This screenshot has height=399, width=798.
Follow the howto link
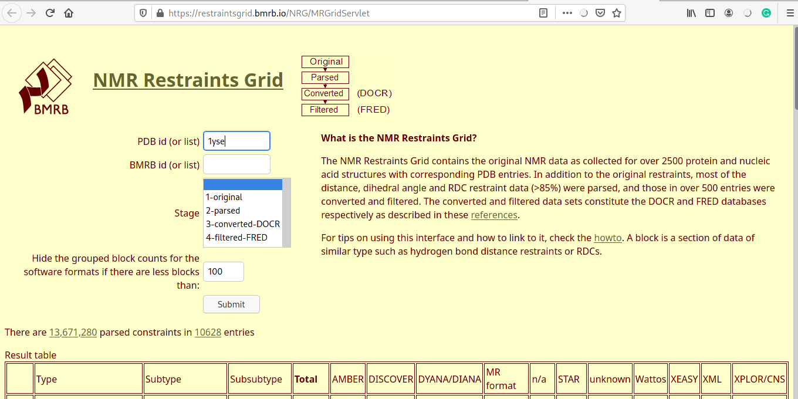[607, 238]
